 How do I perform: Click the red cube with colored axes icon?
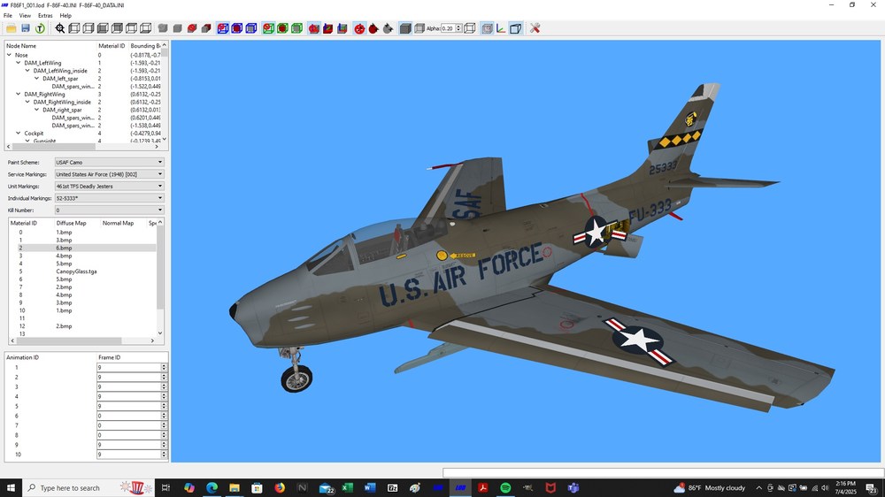point(328,28)
